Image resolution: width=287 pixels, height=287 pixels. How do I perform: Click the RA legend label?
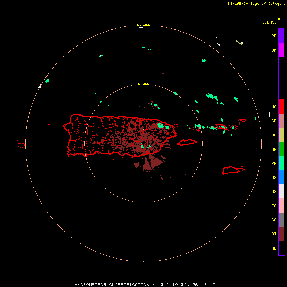click(274, 164)
